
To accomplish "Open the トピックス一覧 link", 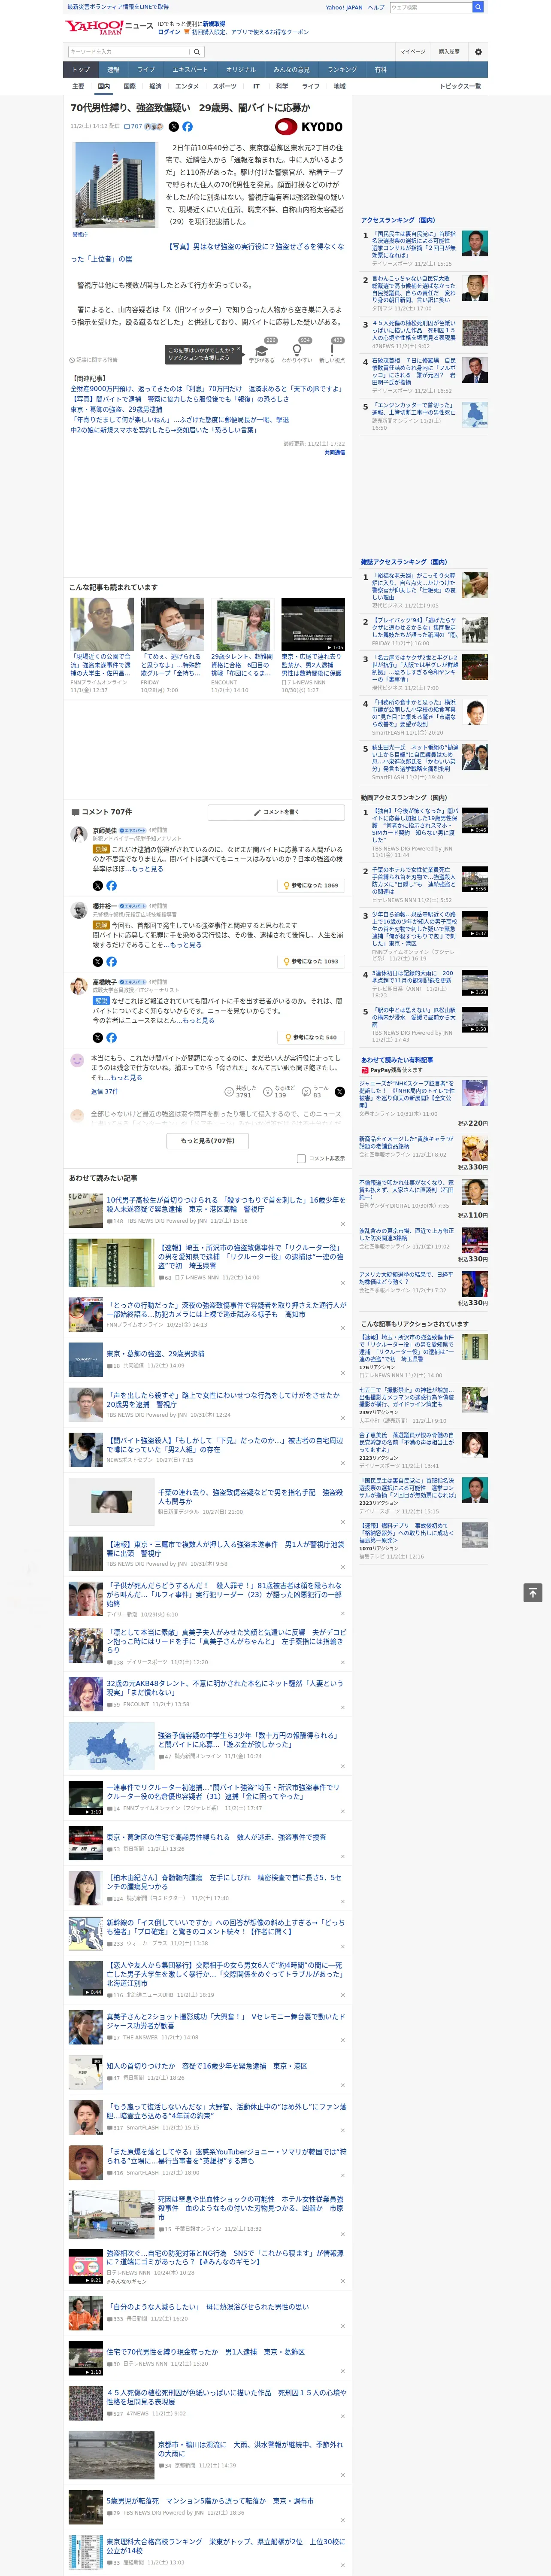I will coord(460,86).
